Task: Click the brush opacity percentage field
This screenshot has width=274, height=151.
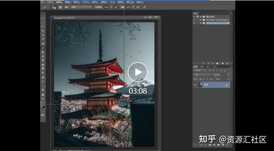Action: [x=106, y=7]
